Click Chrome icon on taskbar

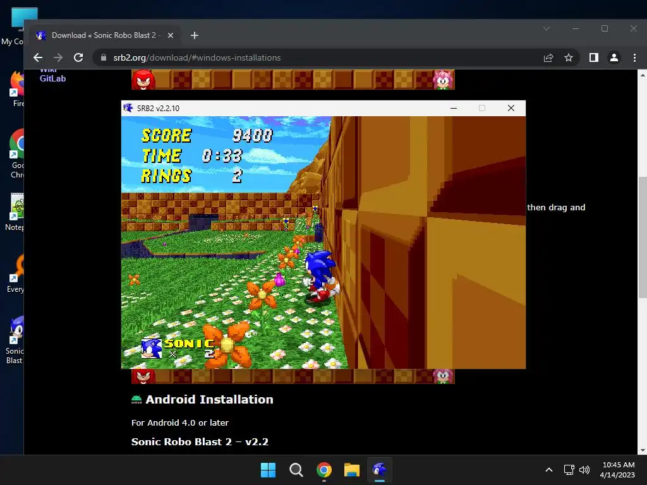click(x=324, y=470)
